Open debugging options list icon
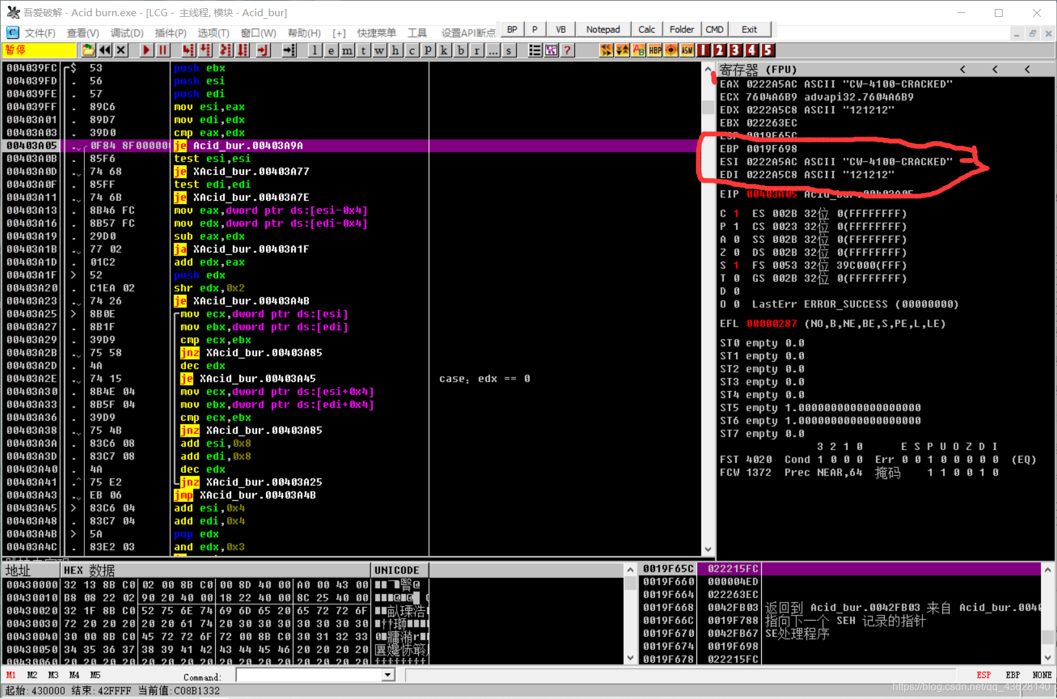 (535, 50)
